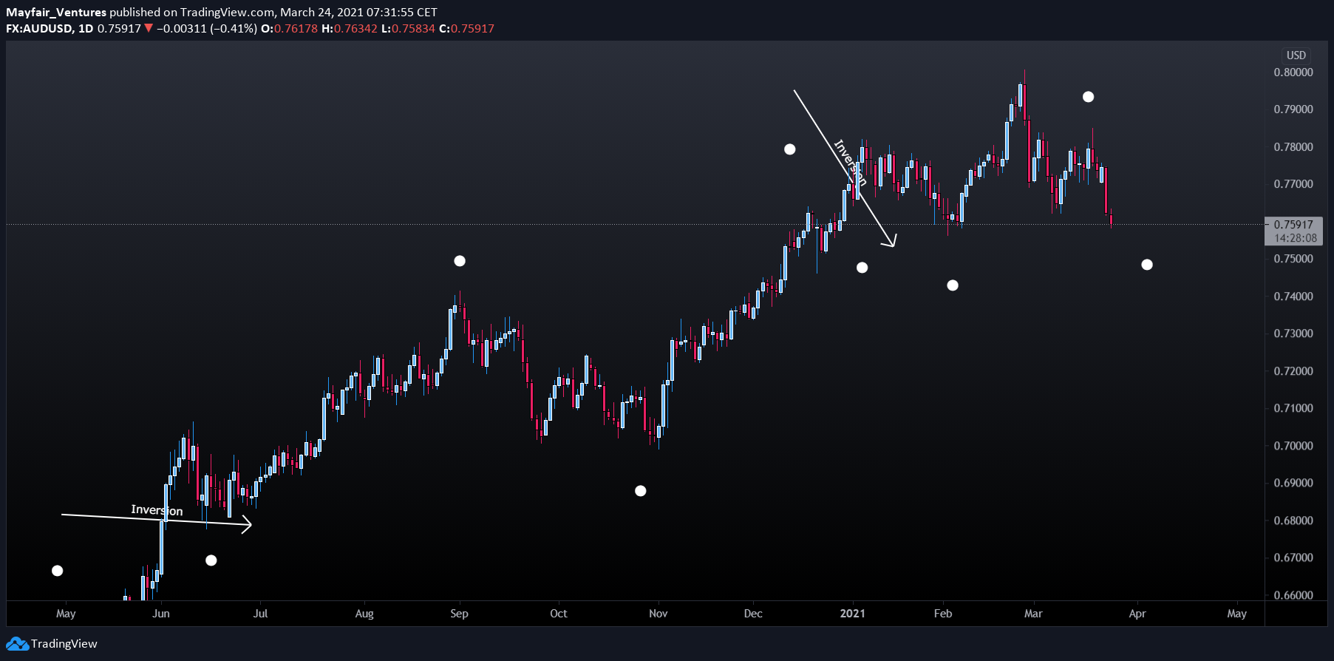
Task: Click the TradingView cloud logo icon
Action: point(18,644)
